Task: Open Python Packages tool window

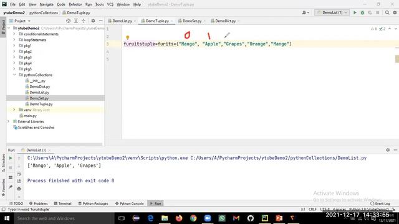Action: (x=93, y=203)
